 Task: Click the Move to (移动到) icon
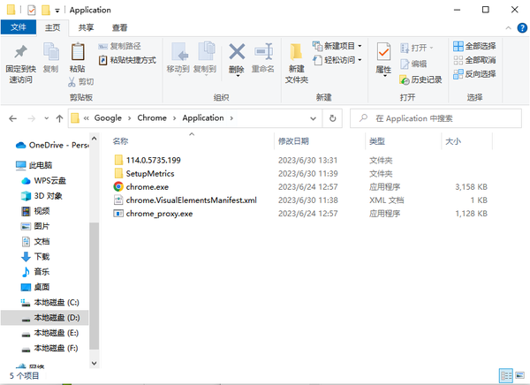point(178,52)
